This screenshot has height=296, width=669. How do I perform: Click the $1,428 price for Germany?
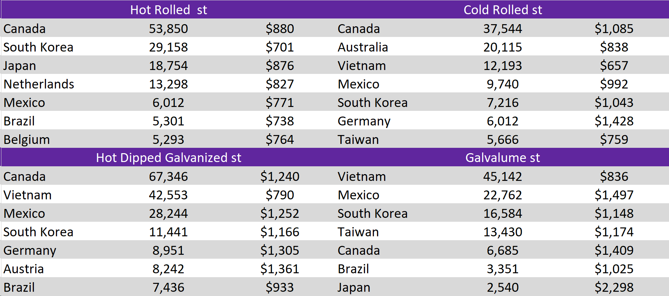pyautogui.click(x=614, y=121)
